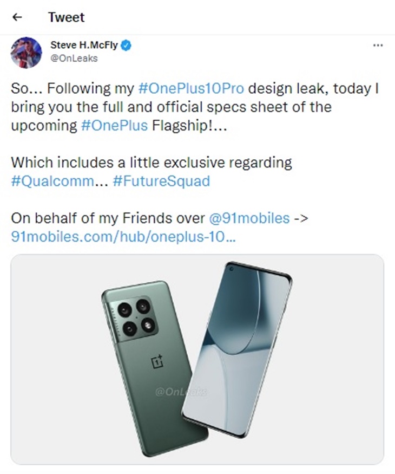The image size is (395, 474).
Task: Visit the @91mobiles mention
Action: (249, 218)
